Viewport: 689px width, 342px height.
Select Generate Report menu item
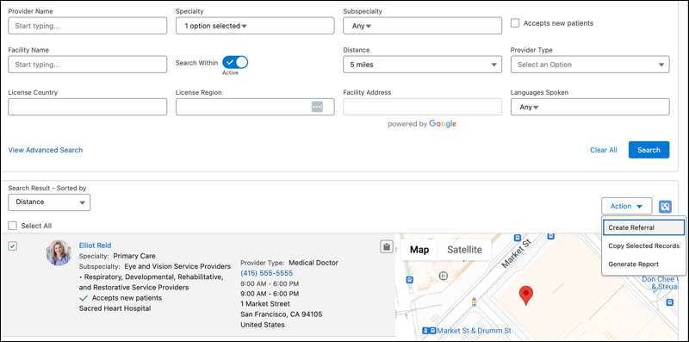click(643, 264)
